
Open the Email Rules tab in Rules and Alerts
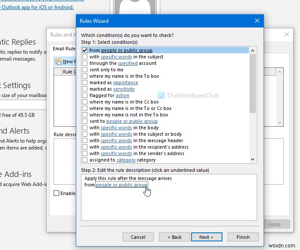click(64, 49)
